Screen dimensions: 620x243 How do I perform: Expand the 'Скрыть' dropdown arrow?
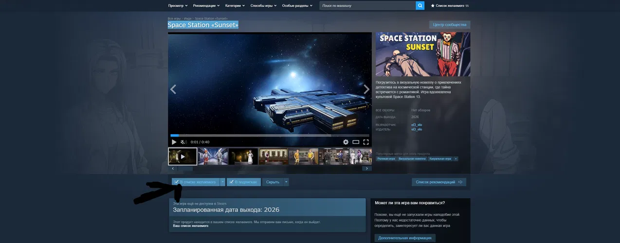point(286,182)
